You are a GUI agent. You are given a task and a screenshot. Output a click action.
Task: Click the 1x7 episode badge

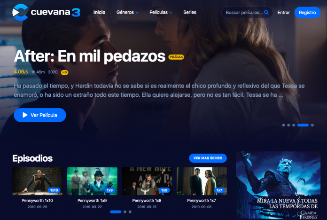click(x=219, y=190)
